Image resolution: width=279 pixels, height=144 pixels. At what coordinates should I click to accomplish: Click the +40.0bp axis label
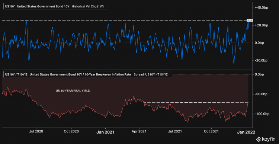pos(262,8)
